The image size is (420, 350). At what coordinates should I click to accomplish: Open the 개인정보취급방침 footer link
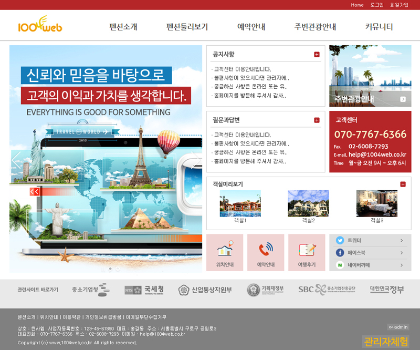tap(103, 317)
